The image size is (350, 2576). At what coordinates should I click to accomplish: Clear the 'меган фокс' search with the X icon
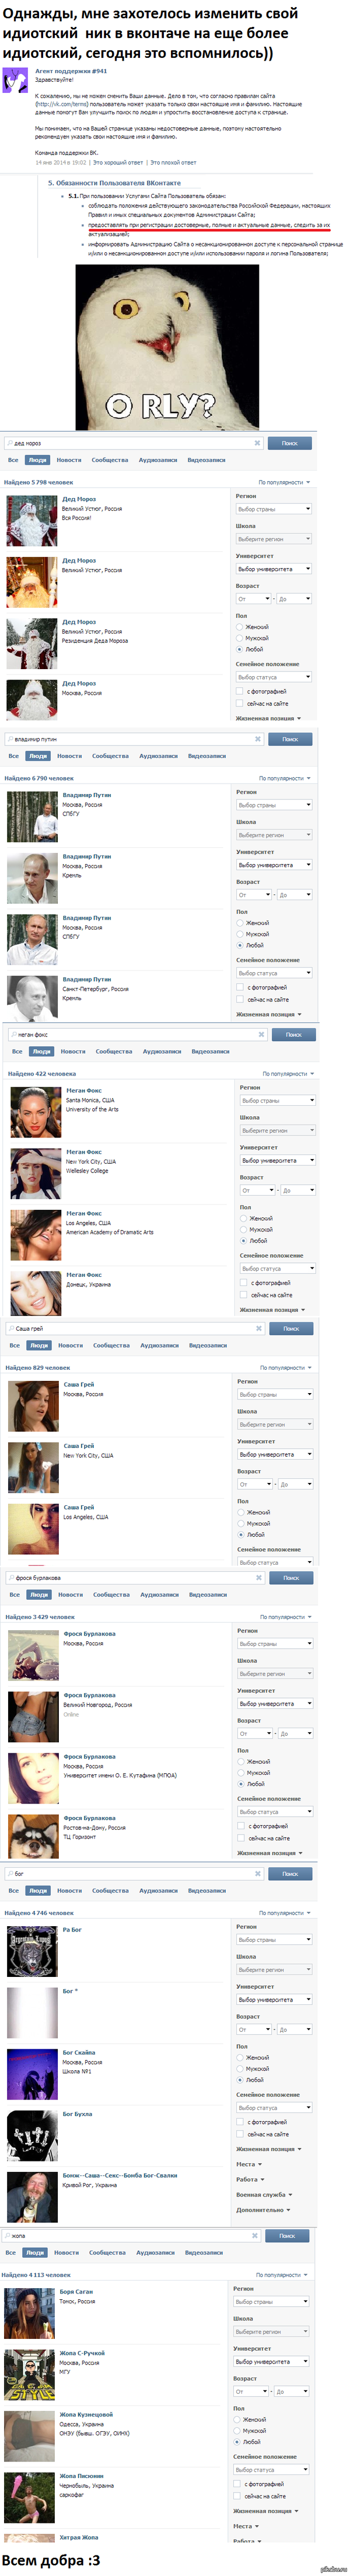pos(262,1035)
